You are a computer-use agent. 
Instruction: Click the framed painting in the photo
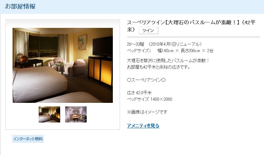point(82,42)
